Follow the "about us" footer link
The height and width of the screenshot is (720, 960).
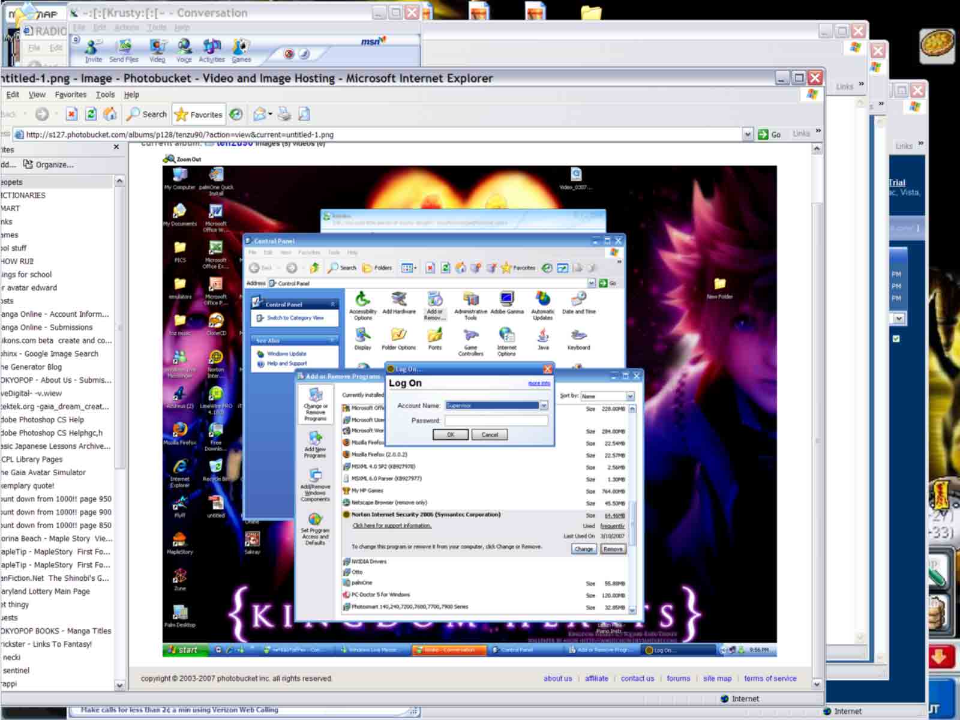pyautogui.click(x=558, y=679)
